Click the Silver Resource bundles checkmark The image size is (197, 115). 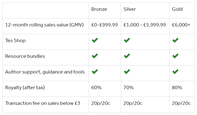point(127,56)
